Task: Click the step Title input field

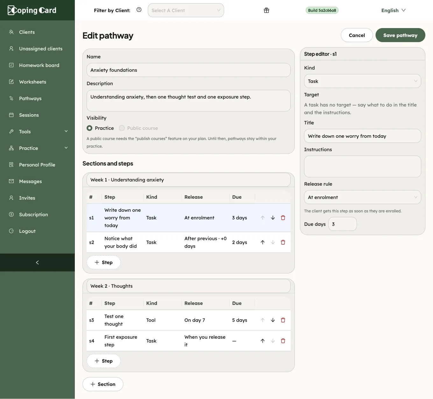Action: pos(362,136)
